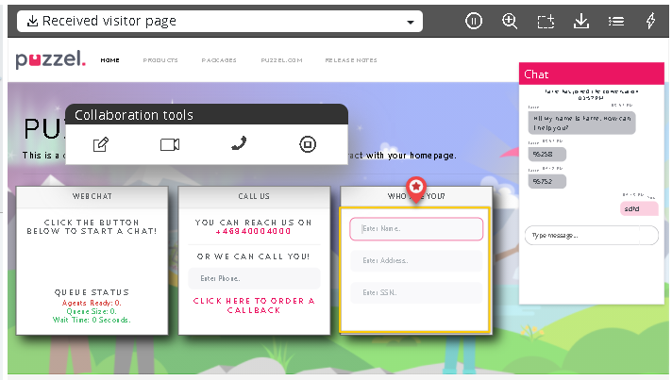Image resolution: width=672 pixels, height=380 pixels.
Task: Go to Release Notes navigation link
Action: pos(351,60)
